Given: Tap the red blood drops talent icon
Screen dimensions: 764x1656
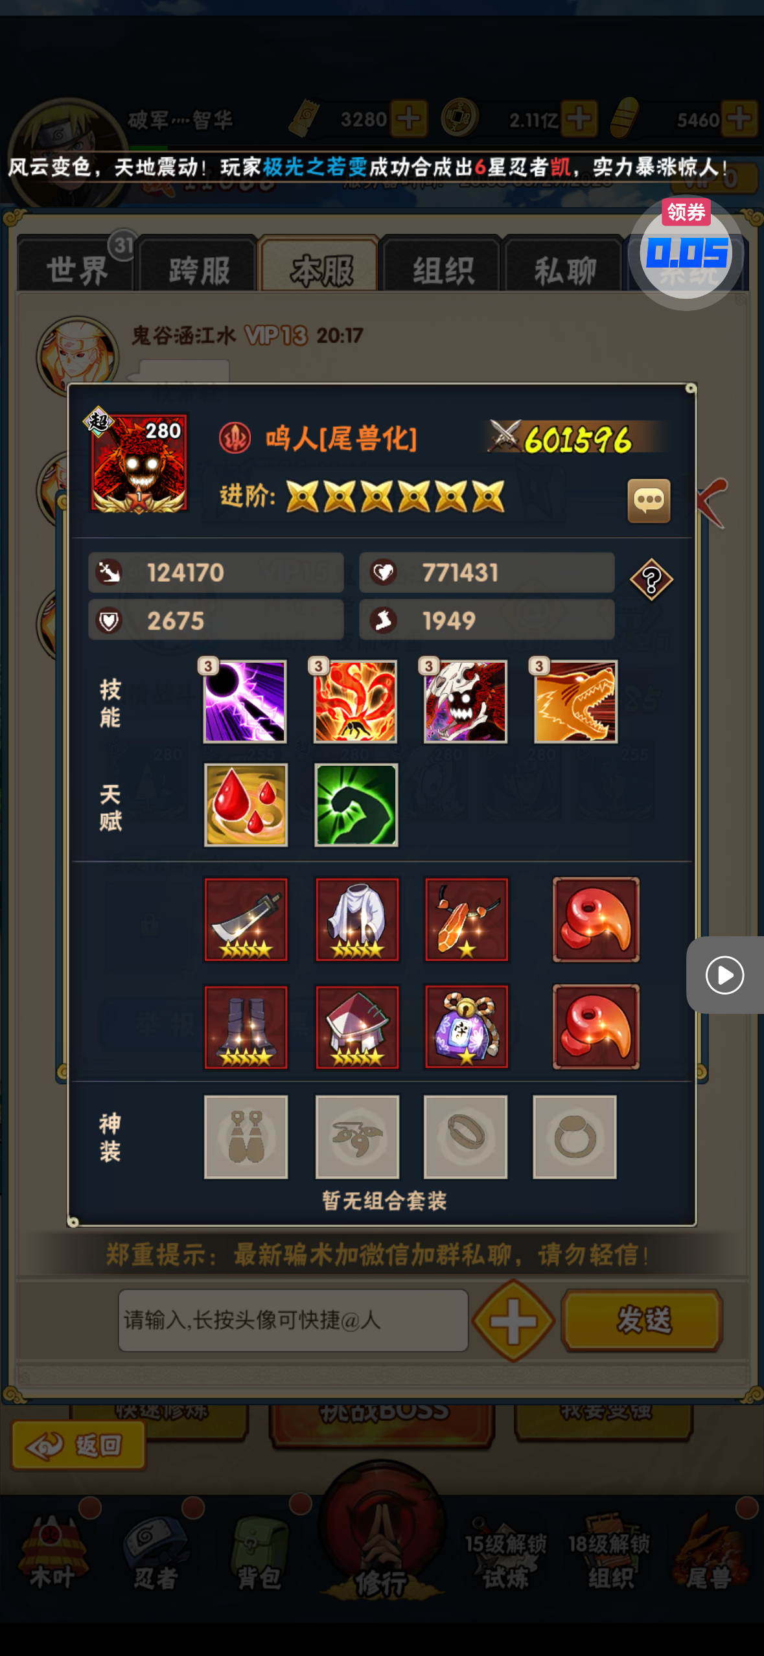Looking at the screenshot, I should (246, 805).
